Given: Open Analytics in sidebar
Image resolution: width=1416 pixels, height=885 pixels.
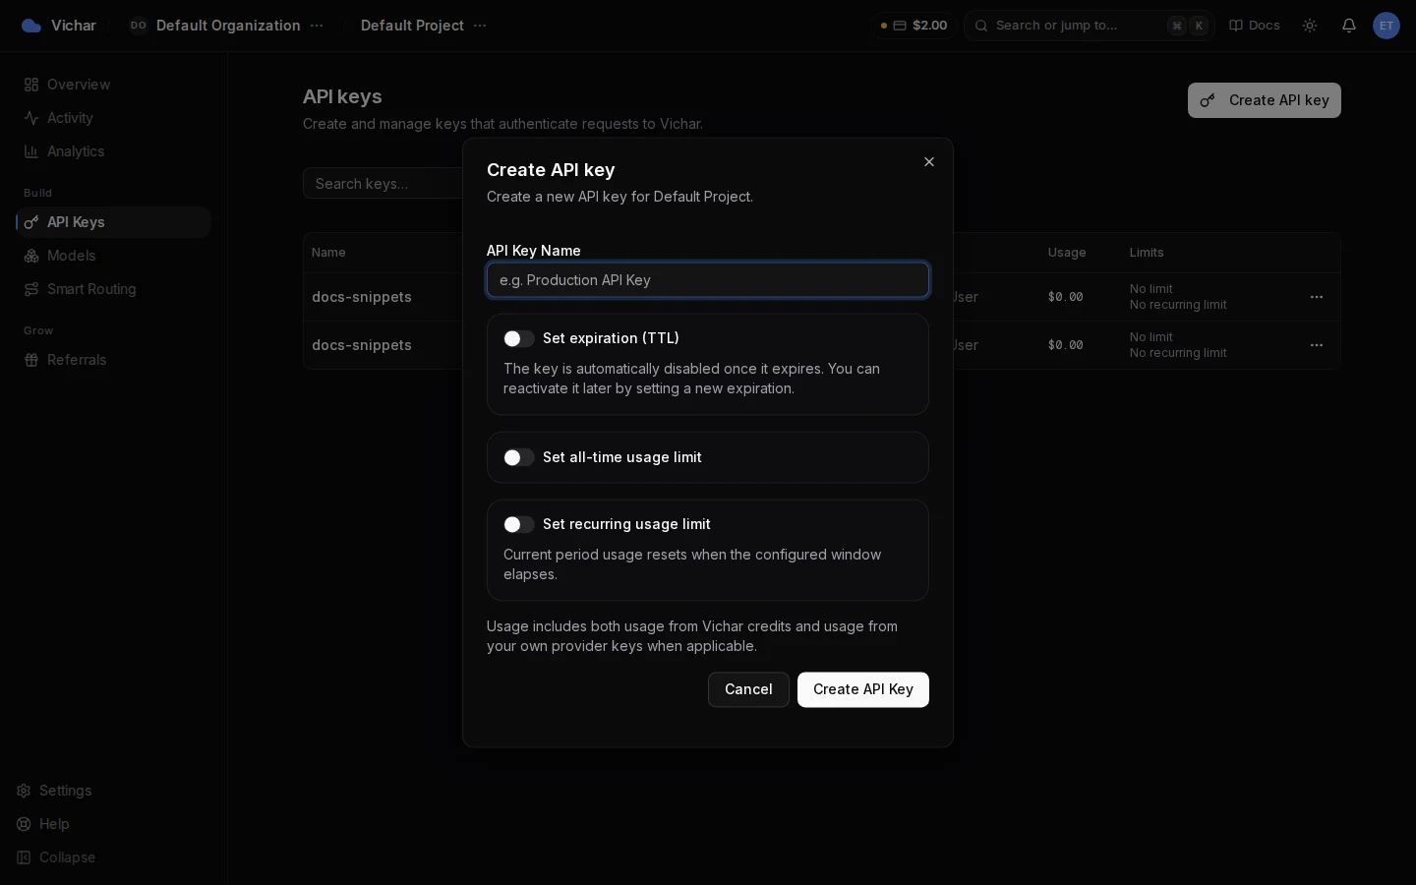Looking at the screenshot, I should 113,151.
